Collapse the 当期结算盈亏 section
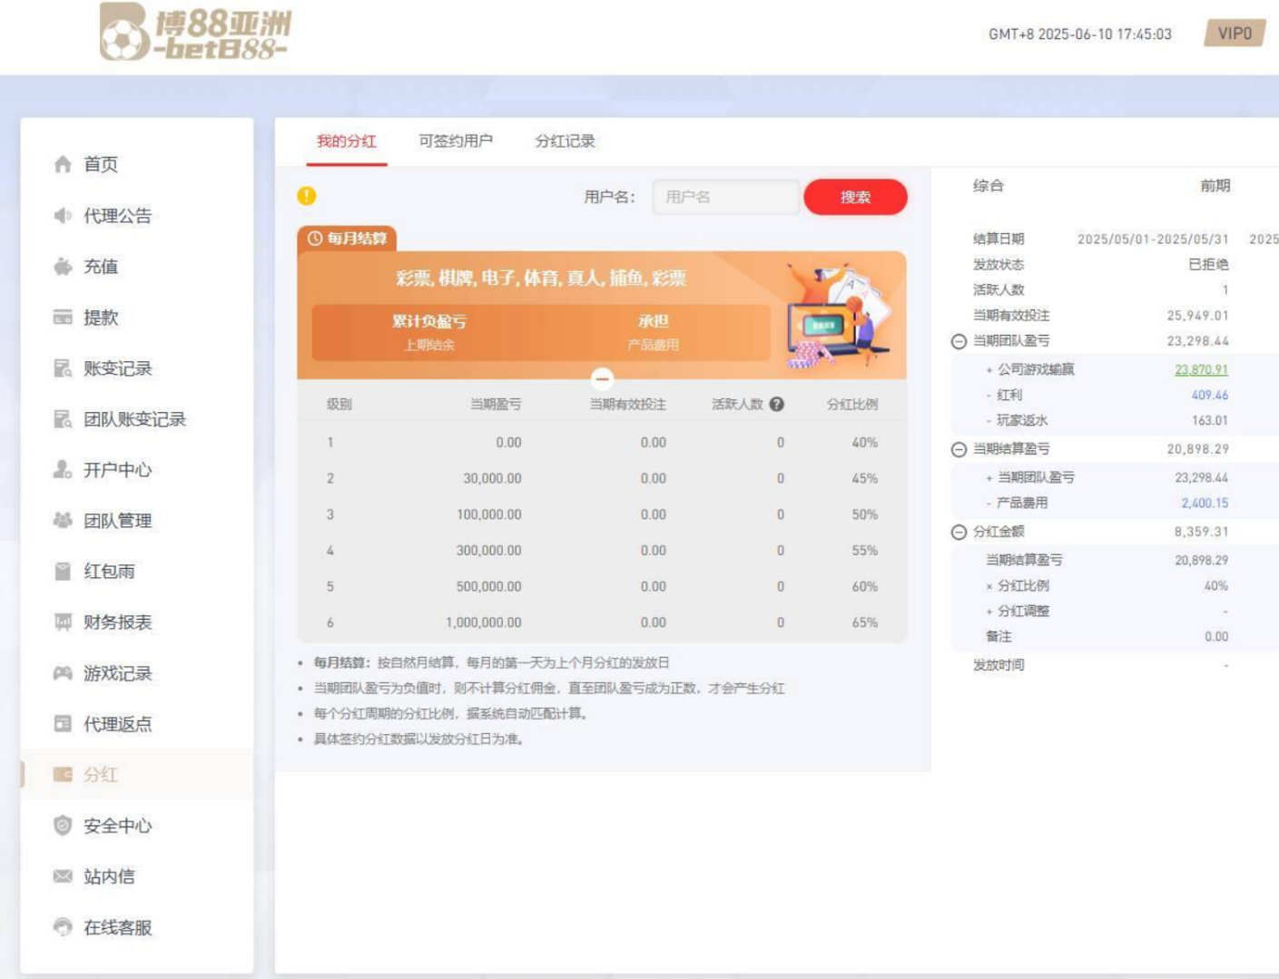Screen dimensions: 1279x979 tap(959, 449)
